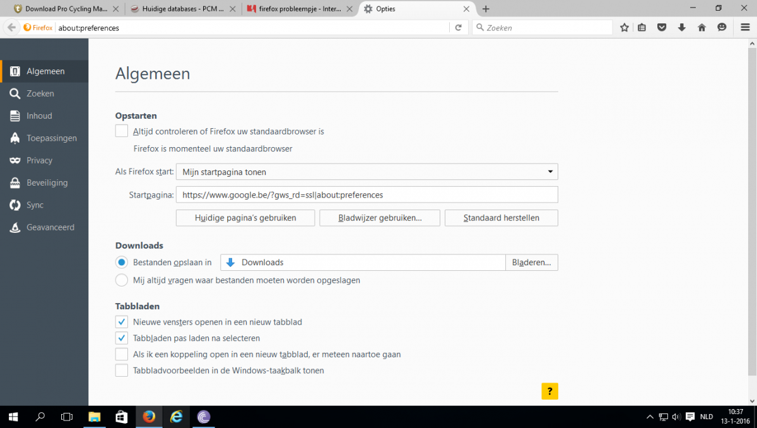757x428 pixels.
Task: Click 'Standaard herstellen' button
Action: click(502, 218)
